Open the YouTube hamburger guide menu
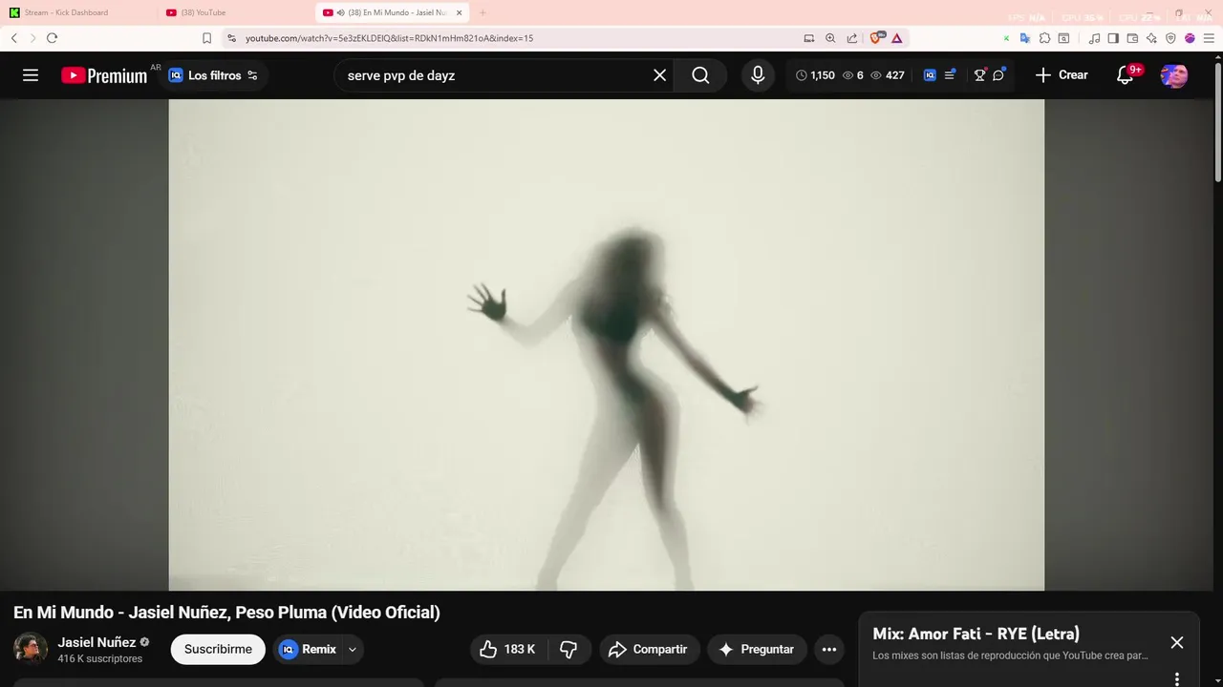Screen dimensions: 1223x687 click(x=31, y=75)
